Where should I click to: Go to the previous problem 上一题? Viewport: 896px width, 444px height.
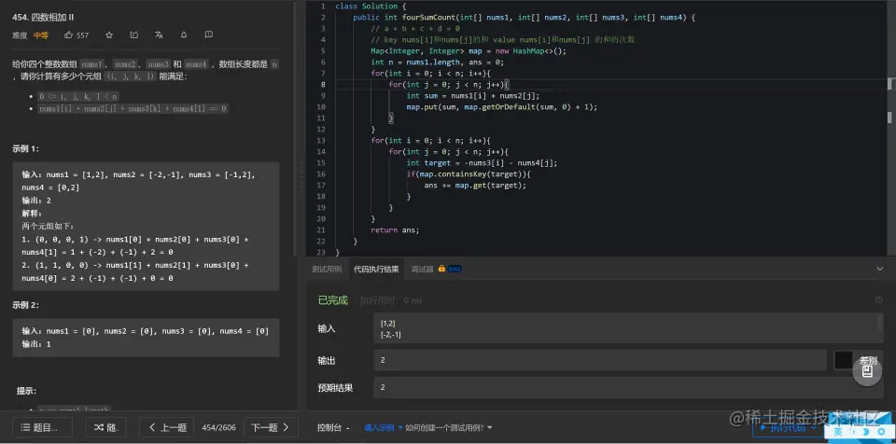167,427
